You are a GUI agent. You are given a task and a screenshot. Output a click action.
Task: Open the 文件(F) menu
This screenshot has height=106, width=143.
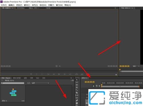pyautogui.click(x=4, y=5)
